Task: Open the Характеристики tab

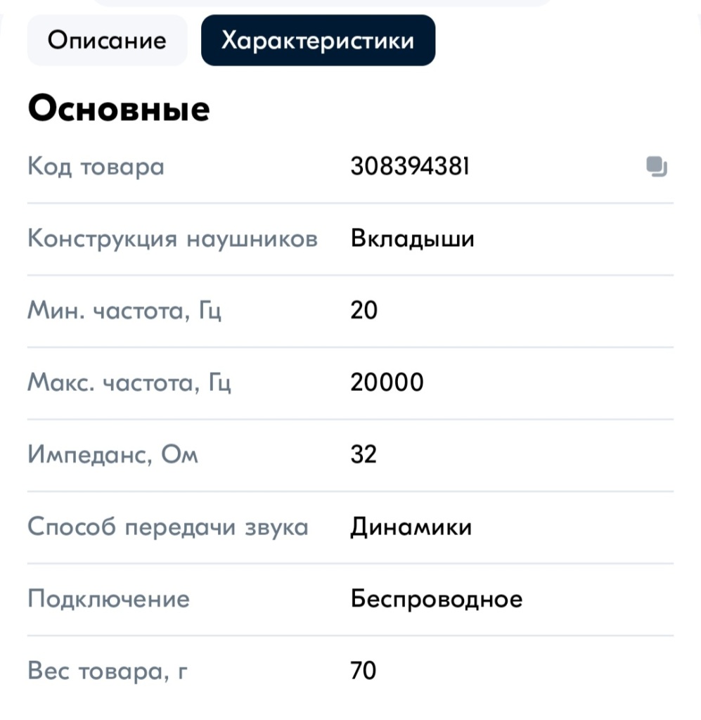Action: (318, 40)
